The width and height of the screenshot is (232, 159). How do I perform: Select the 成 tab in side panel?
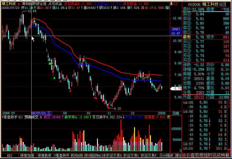219,155
